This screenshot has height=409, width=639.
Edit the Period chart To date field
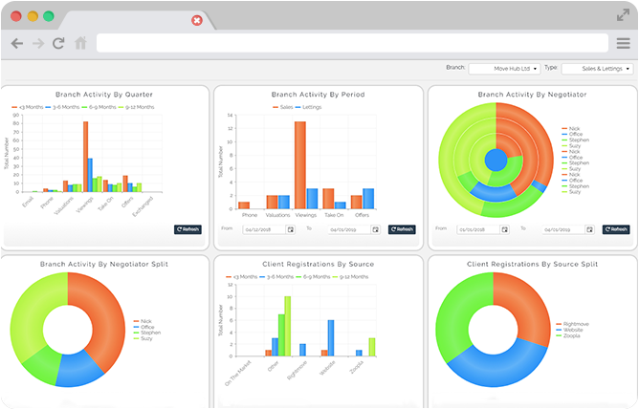click(x=349, y=230)
